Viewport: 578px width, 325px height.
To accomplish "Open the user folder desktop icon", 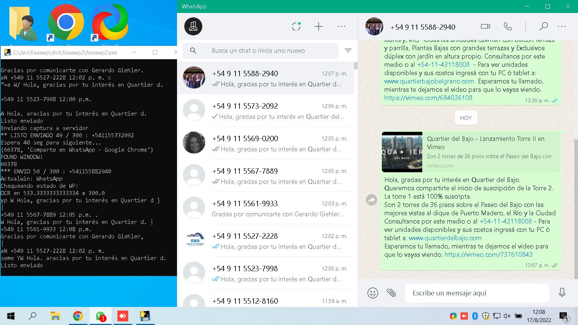I will tap(24, 25).
